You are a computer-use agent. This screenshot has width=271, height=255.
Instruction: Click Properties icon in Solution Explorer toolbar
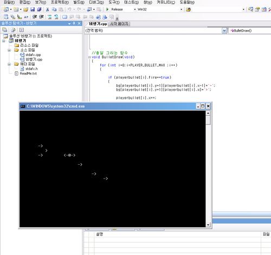5,30
